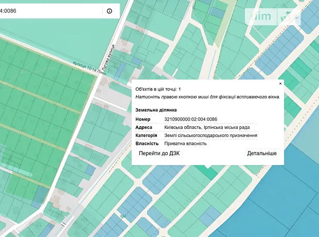This screenshot has height=237, width=319.
Task: Click the "Номер" row label in popup
Action: pos(143,120)
